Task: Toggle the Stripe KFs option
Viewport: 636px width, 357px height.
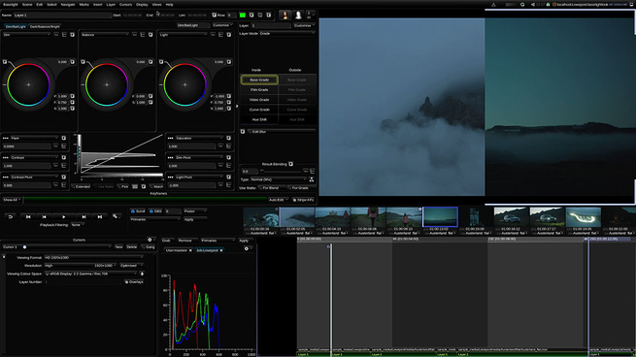Action: [303, 200]
